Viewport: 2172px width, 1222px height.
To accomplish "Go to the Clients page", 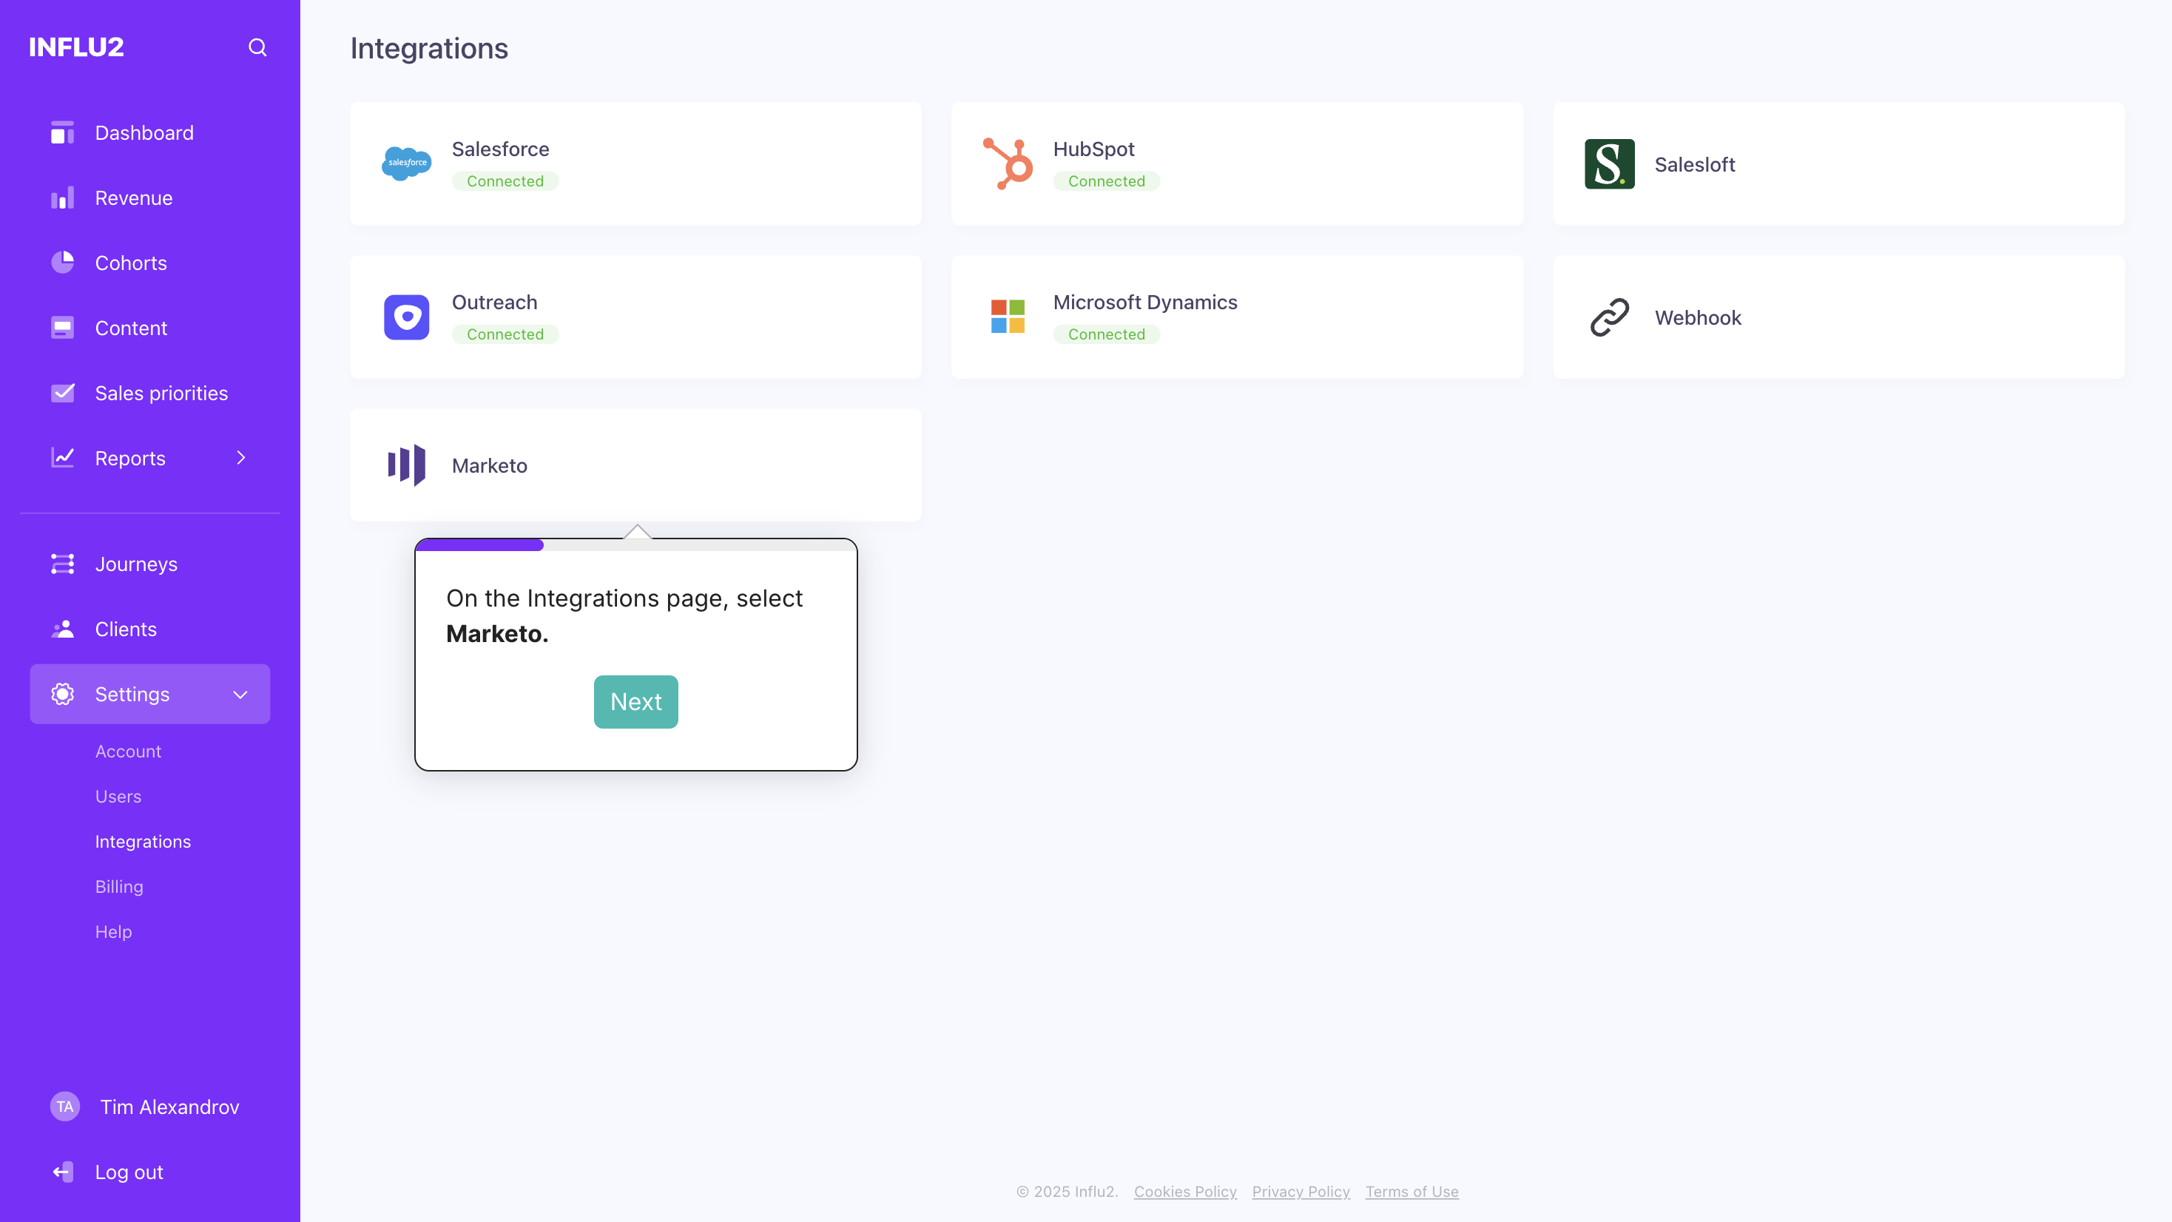I will [x=150, y=629].
